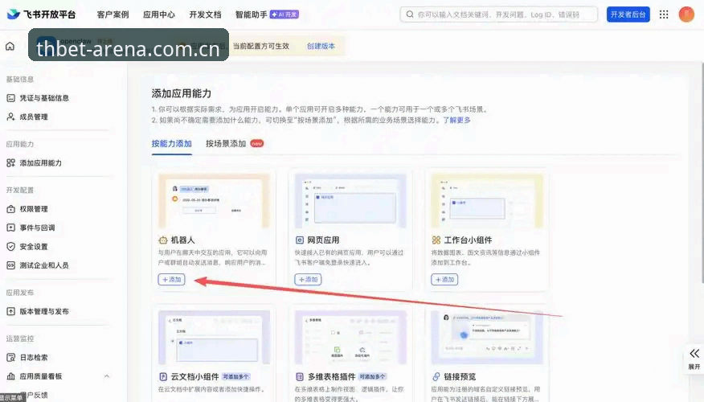Click the 开发者后台 button
The image size is (704, 402).
(628, 14)
